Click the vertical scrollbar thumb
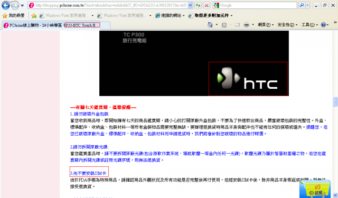The image size is (338, 198). point(335,102)
